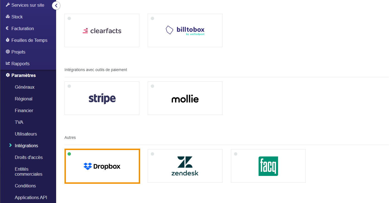The width and height of the screenshot is (392, 203).
Task: Select the facq integration tile
Action: pos(268,166)
